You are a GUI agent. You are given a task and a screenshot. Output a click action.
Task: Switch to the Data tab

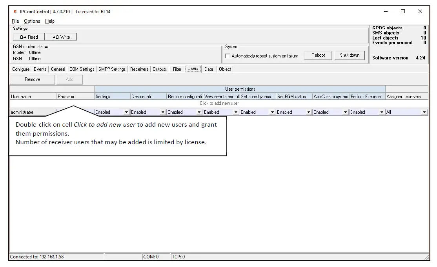click(208, 69)
